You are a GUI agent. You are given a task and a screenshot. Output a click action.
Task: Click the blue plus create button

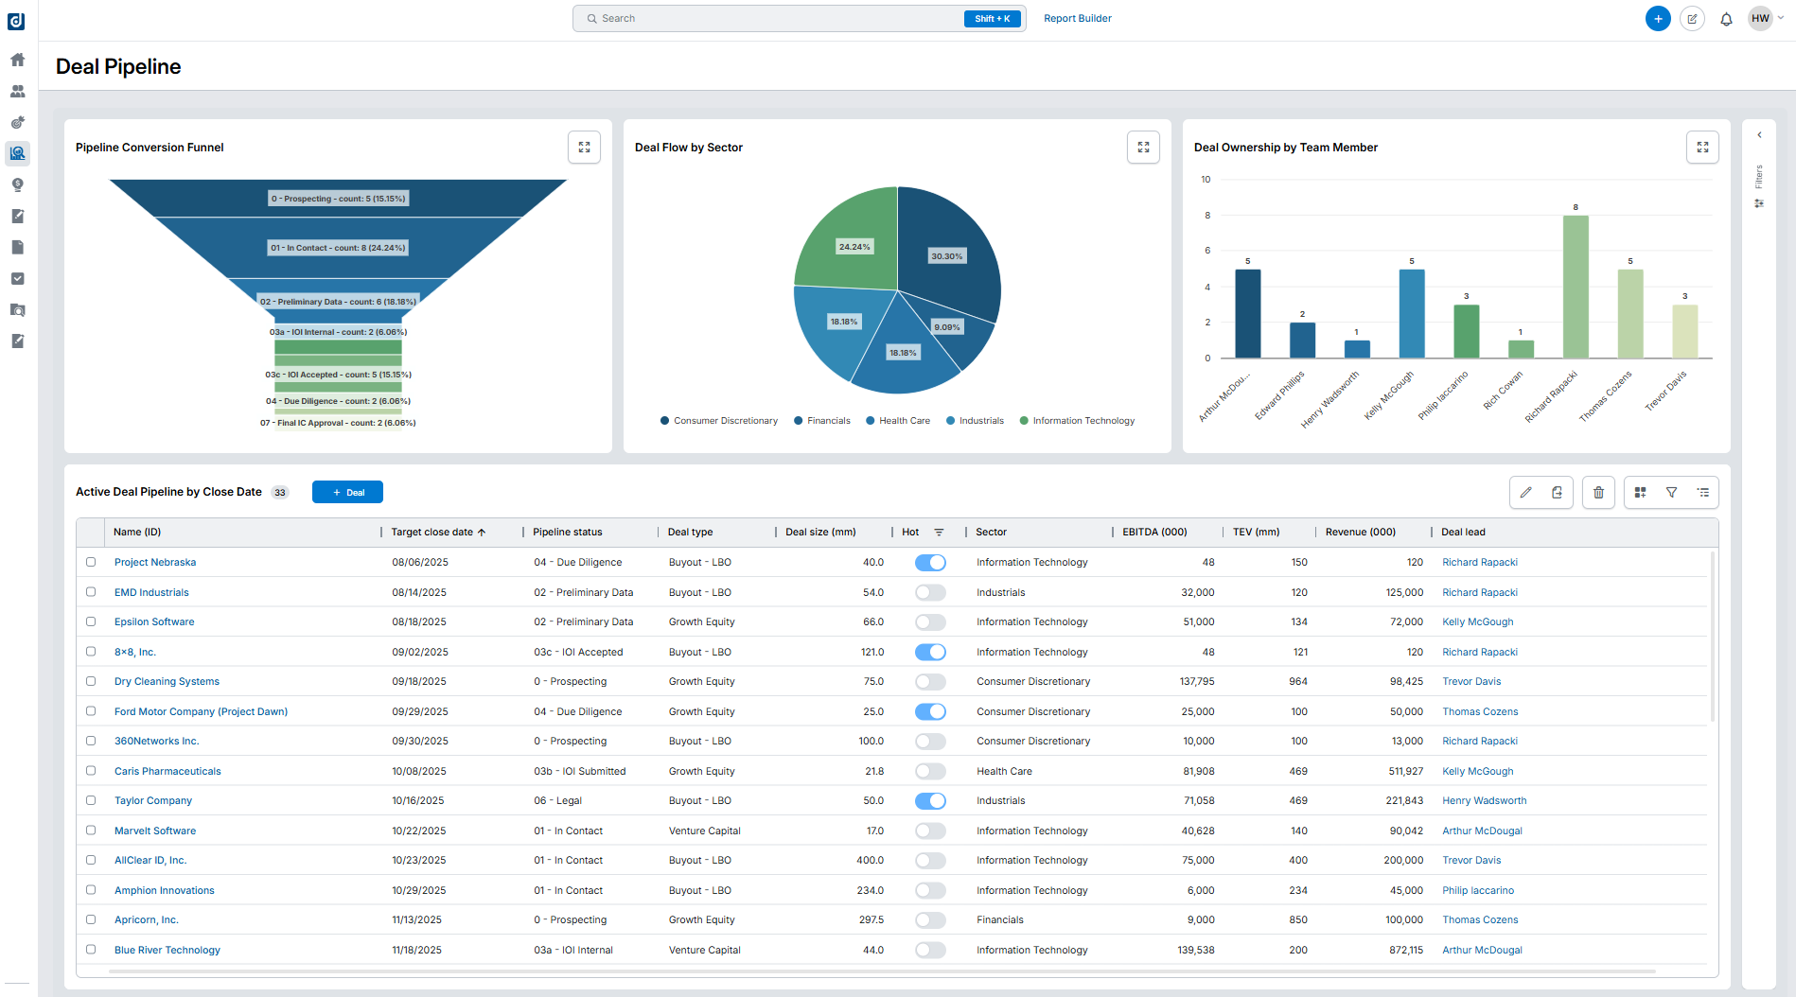1658,19
